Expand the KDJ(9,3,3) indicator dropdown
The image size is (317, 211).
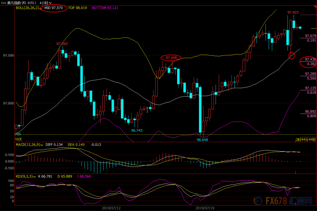tap(34, 177)
